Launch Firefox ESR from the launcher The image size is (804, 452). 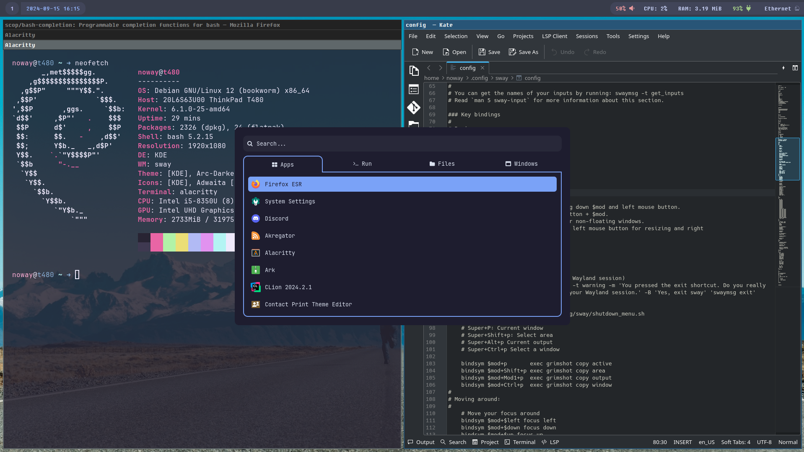402,184
